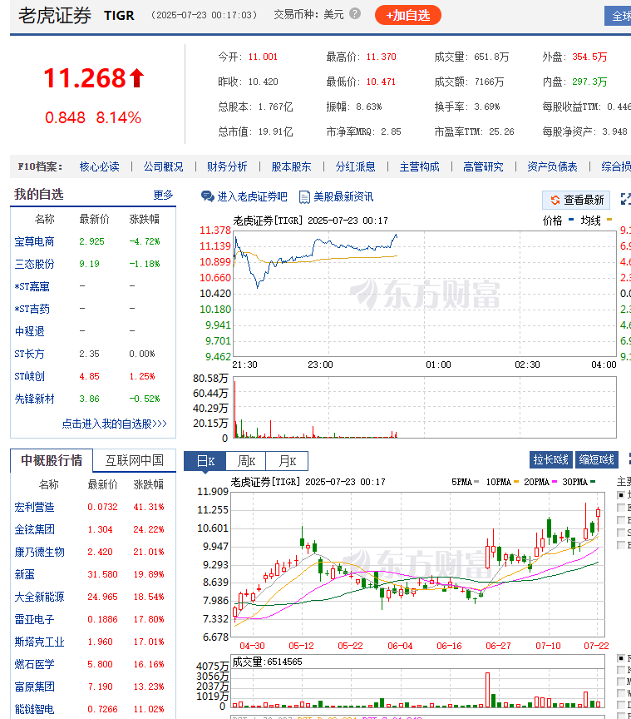Viewport: 631px width, 719px height.
Task: Open 股本股东 in F10档案 menu
Action: pos(291,166)
